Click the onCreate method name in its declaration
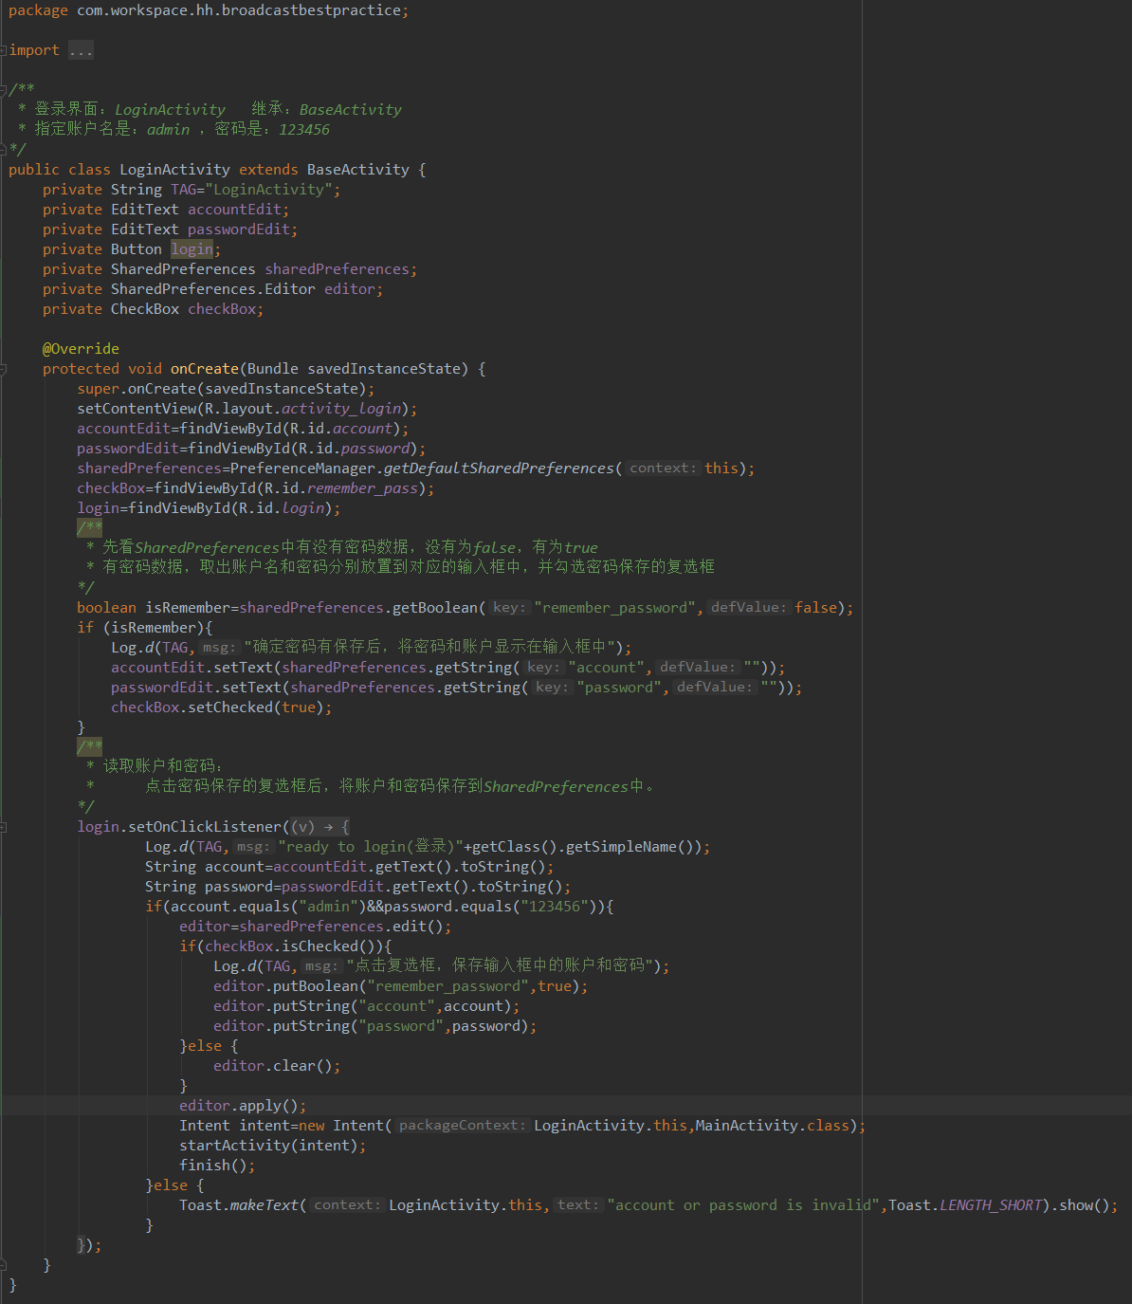1132x1304 pixels. (205, 369)
